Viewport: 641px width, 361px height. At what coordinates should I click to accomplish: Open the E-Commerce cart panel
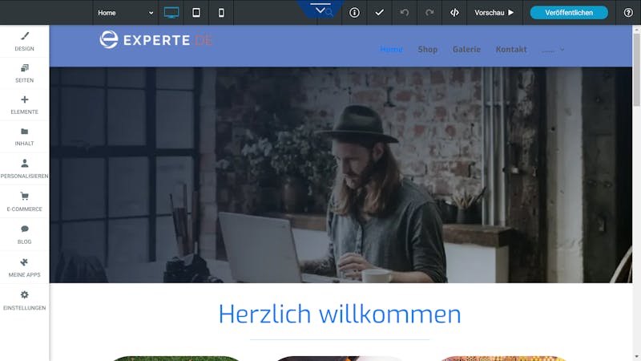pyautogui.click(x=25, y=201)
